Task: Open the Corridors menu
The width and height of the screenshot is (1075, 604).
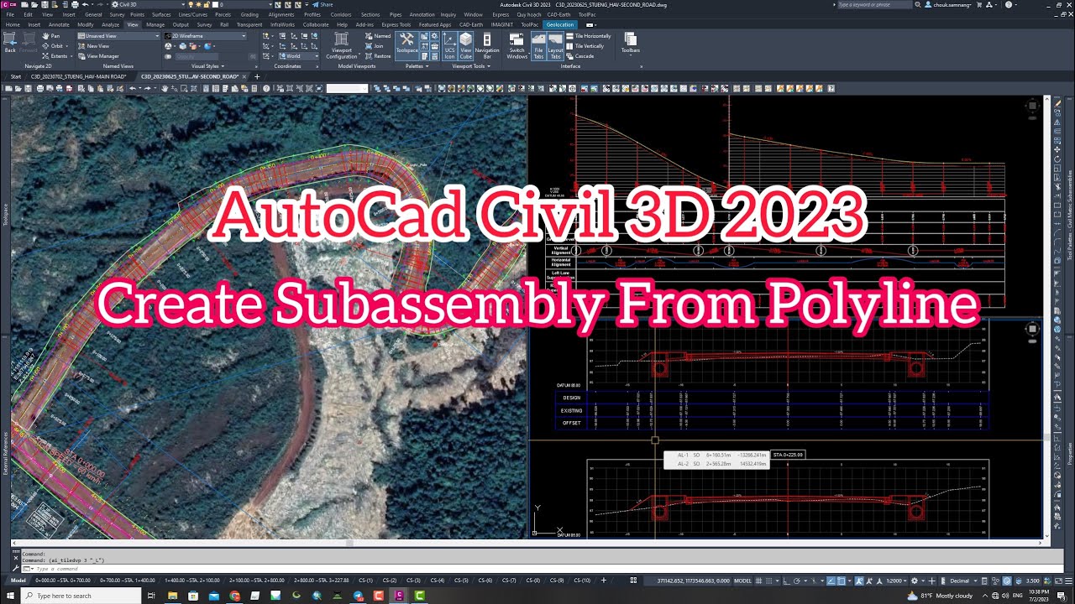Action: click(341, 14)
